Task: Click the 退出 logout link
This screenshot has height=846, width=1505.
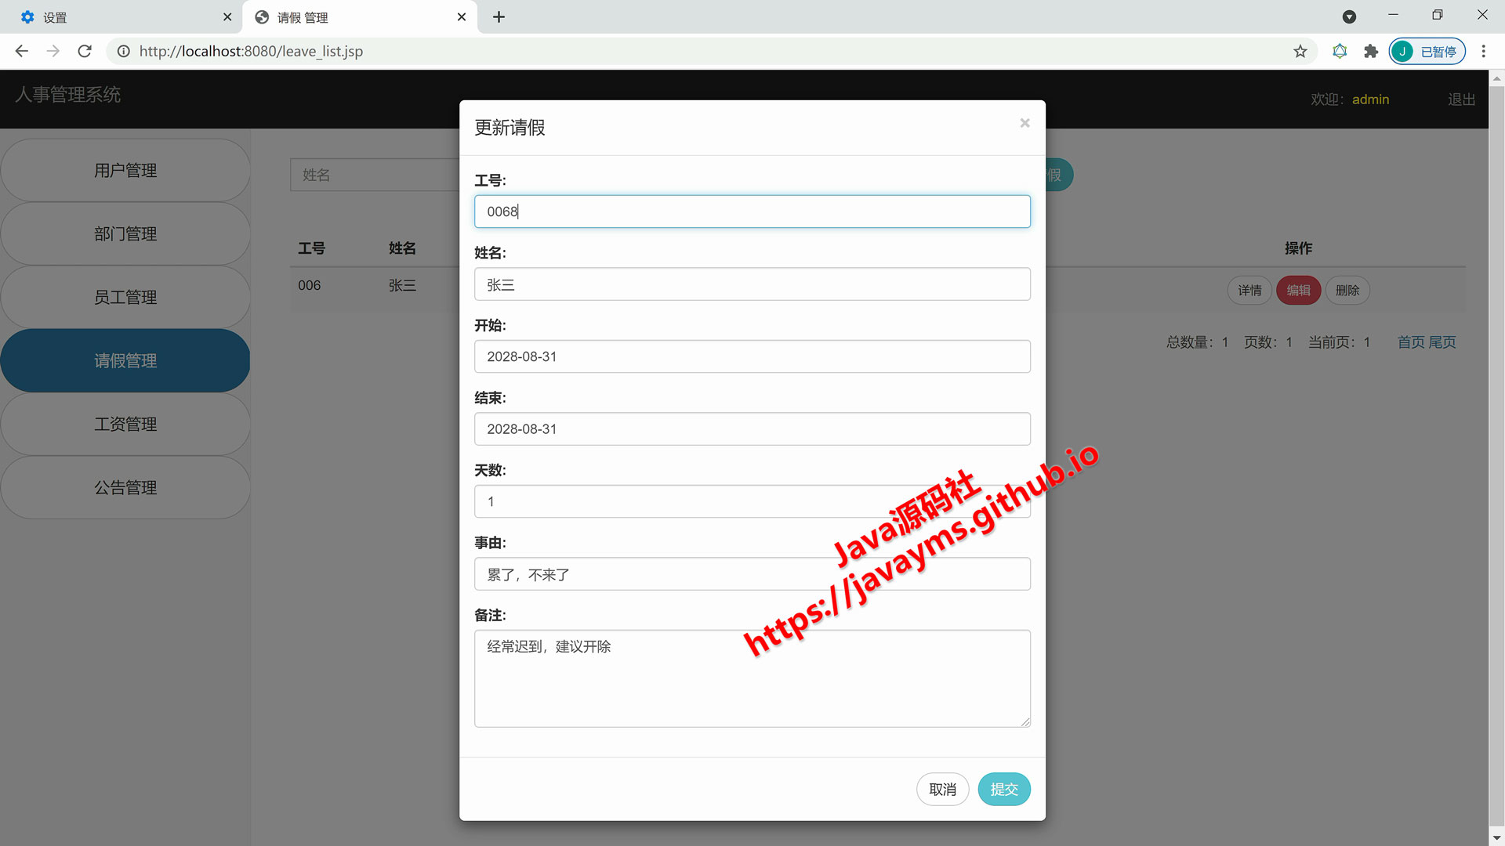Action: click(1461, 99)
